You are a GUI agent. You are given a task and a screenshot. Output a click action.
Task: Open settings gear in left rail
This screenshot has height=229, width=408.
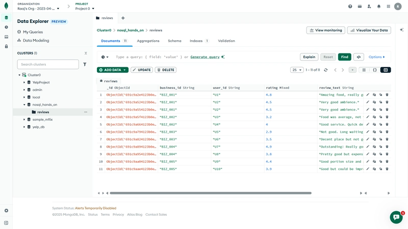[6, 211]
